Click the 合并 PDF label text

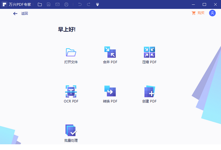[110, 62]
